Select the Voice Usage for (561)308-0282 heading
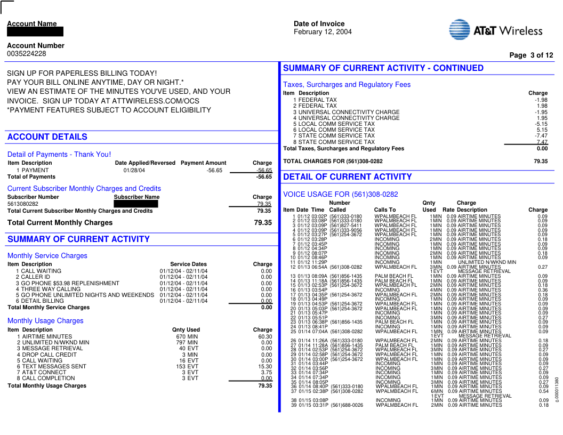Viewport: 563px width, 435px height. (x=340, y=195)
